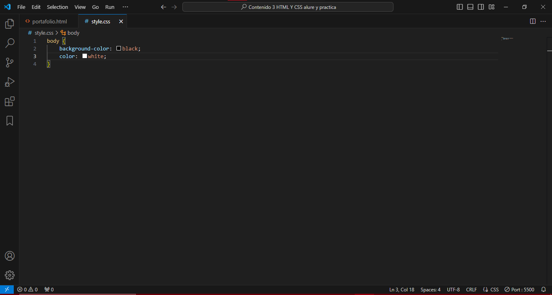The width and height of the screenshot is (552, 295).
Task: Click the VS Code logo icon
Action: [7, 7]
